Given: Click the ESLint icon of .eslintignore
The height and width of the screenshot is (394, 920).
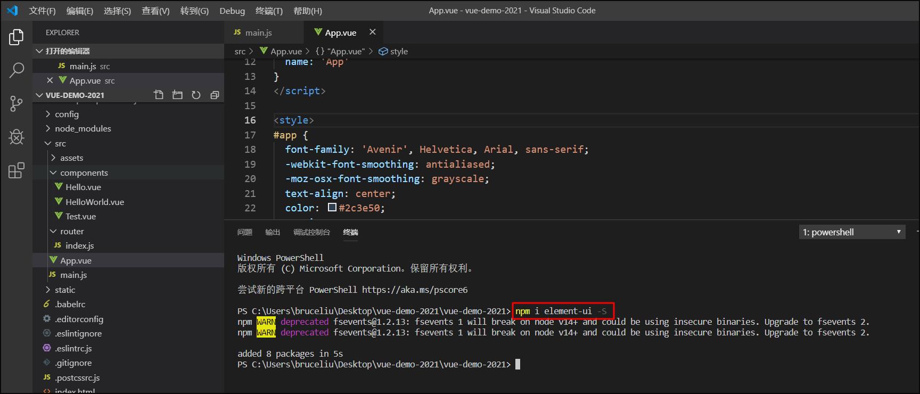Looking at the screenshot, I should point(47,333).
